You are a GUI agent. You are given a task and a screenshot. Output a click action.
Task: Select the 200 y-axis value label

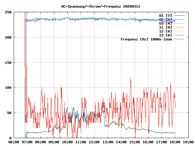(9, 37)
